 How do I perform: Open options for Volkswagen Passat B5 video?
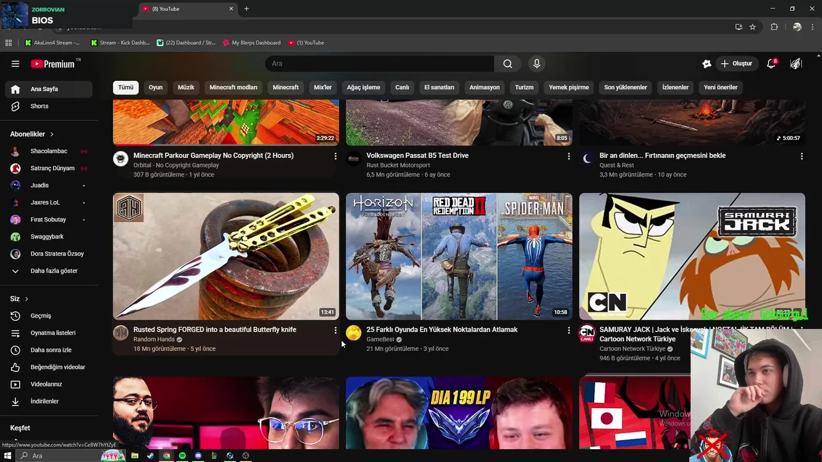pyautogui.click(x=568, y=156)
